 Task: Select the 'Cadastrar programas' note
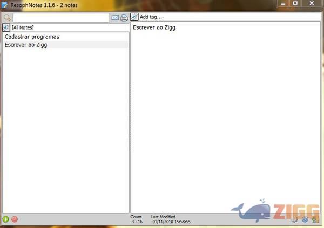pos(32,37)
